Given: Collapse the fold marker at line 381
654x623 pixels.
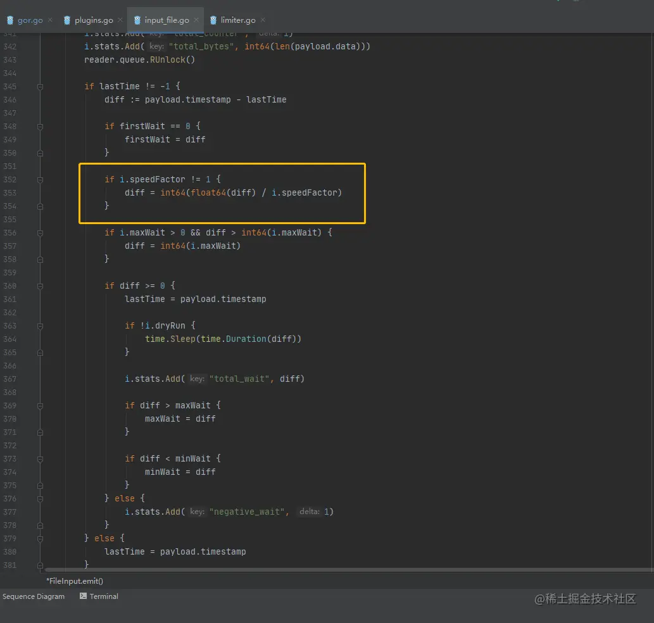Looking at the screenshot, I should [x=40, y=565].
